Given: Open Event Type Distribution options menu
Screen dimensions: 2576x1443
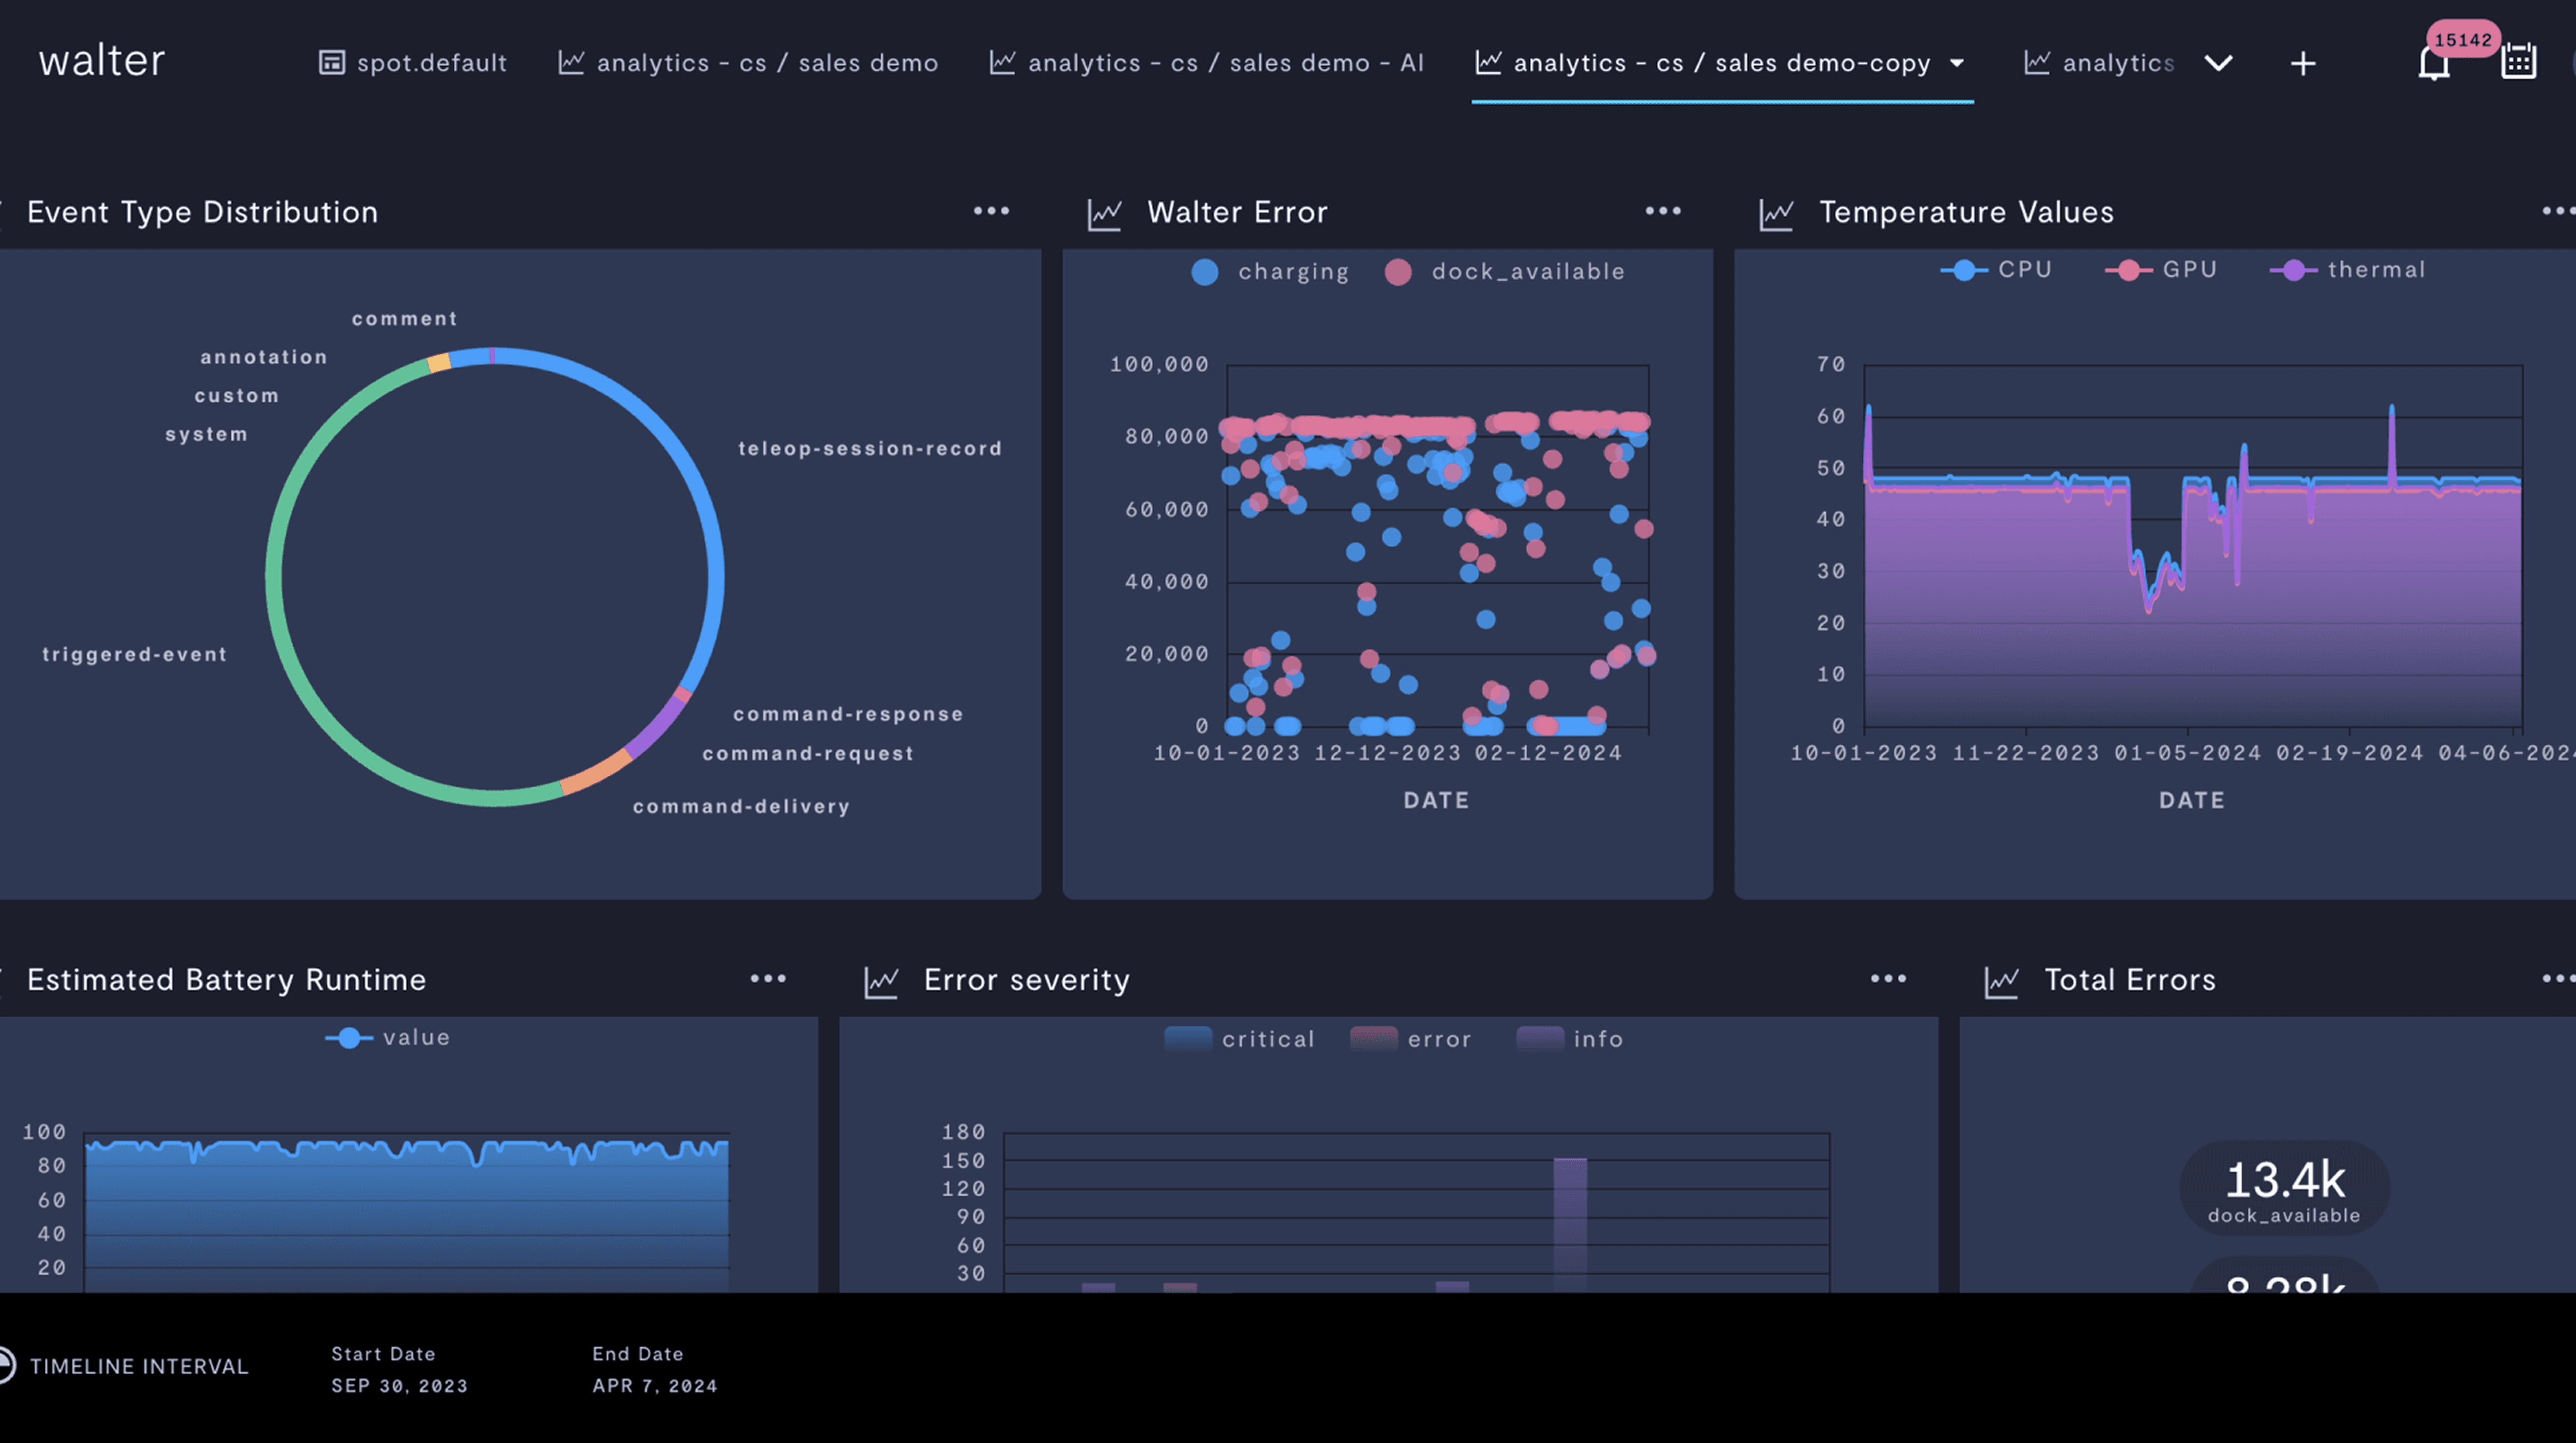Looking at the screenshot, I should (991, 211).
